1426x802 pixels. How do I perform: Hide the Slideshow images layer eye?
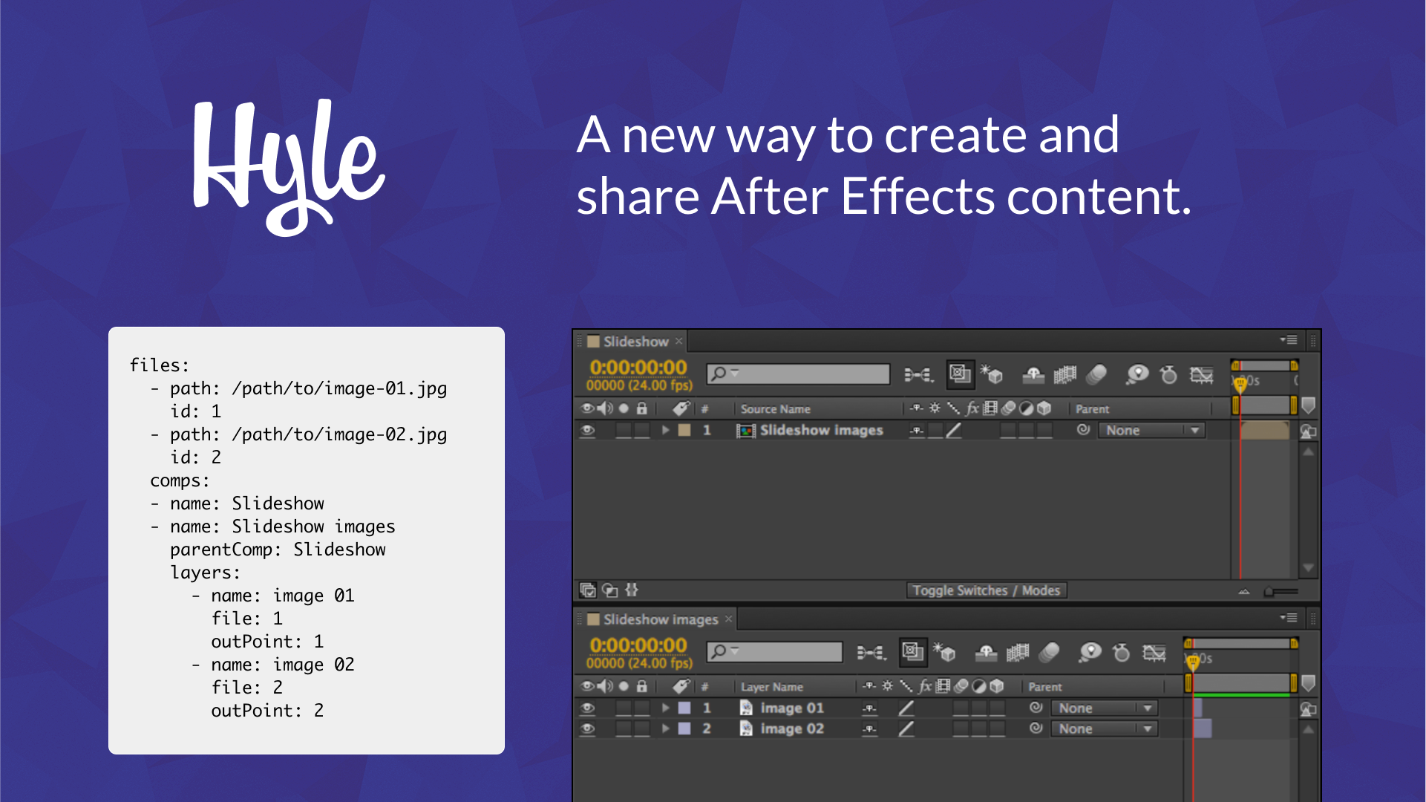click(587, 430)
